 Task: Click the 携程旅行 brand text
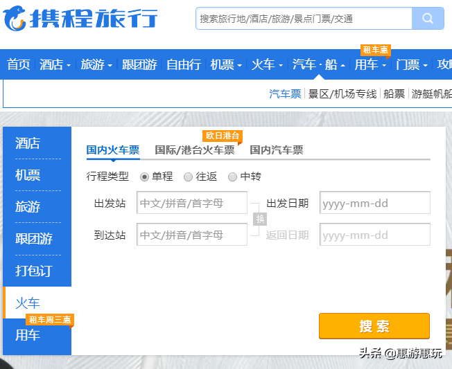(94, 19)
